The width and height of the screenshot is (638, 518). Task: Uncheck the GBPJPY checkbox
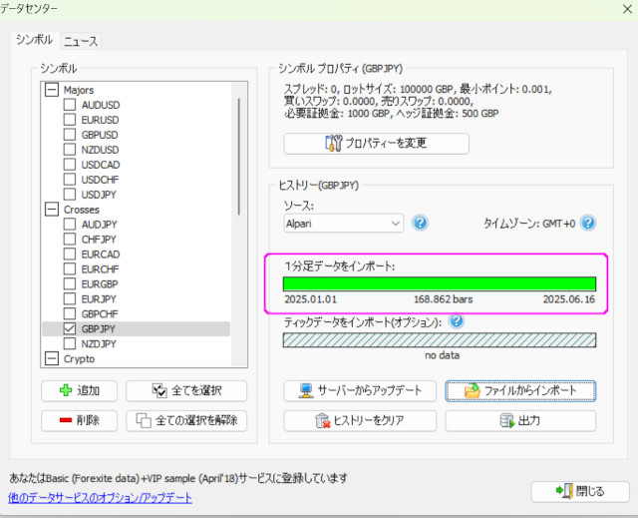point(70,328)
